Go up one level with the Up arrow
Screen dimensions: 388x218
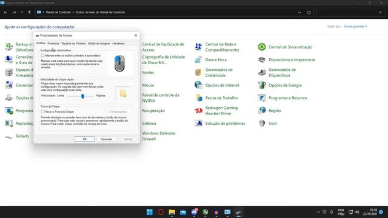pyautogui.click(x=30, y=12)
